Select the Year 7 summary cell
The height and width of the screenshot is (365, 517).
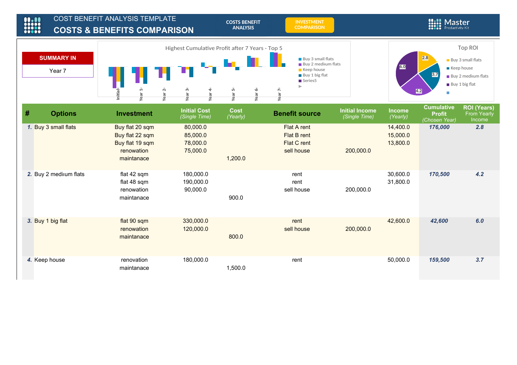(58, 71)
